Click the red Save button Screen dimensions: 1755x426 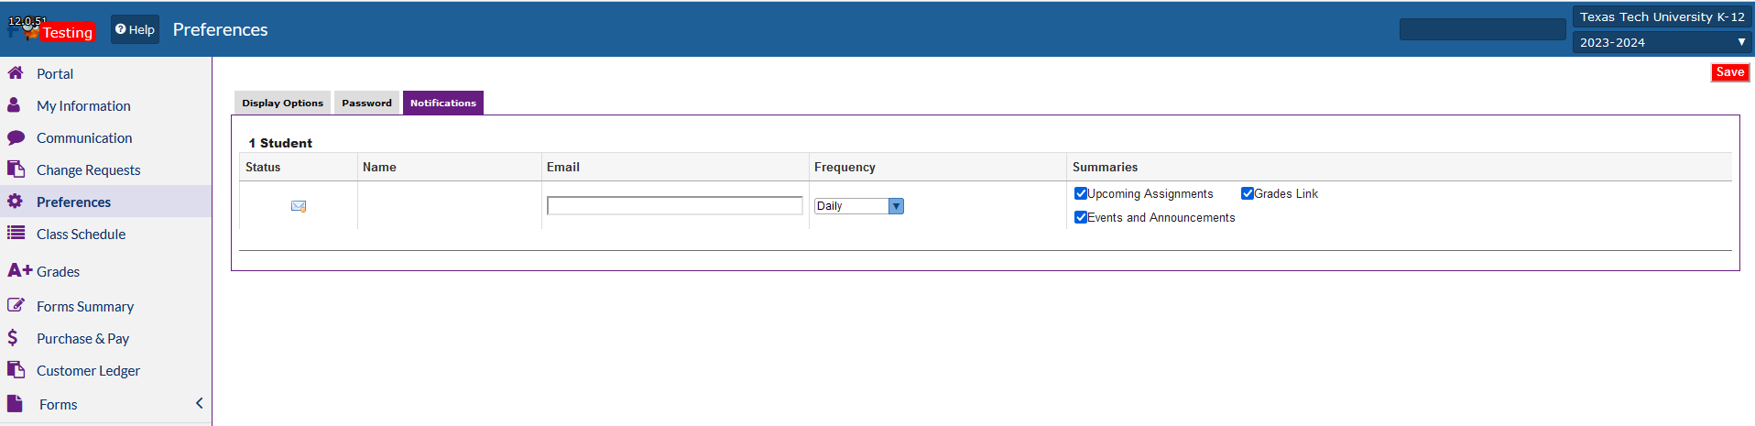click(x=1730, y=72)
